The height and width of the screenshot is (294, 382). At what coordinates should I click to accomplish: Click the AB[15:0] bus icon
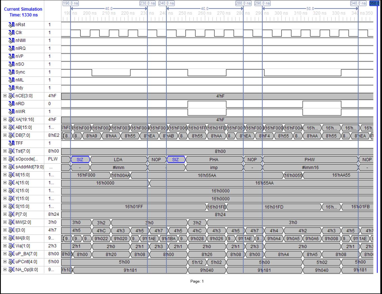point(11,128)
